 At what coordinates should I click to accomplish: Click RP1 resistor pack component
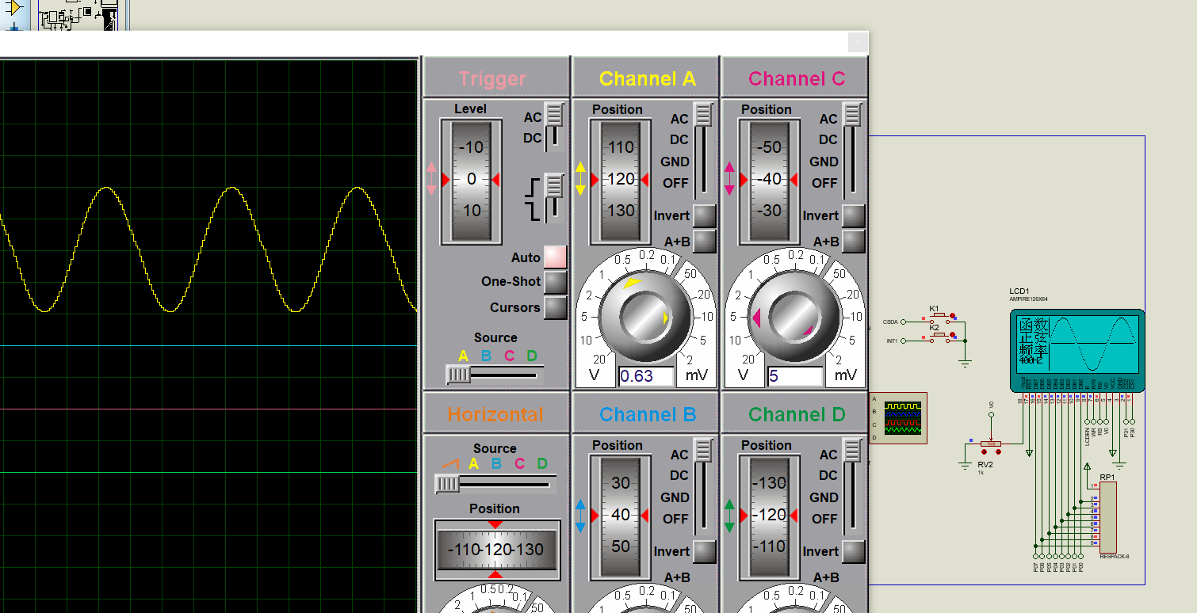pyautogui.click(x=1107, y=517)
